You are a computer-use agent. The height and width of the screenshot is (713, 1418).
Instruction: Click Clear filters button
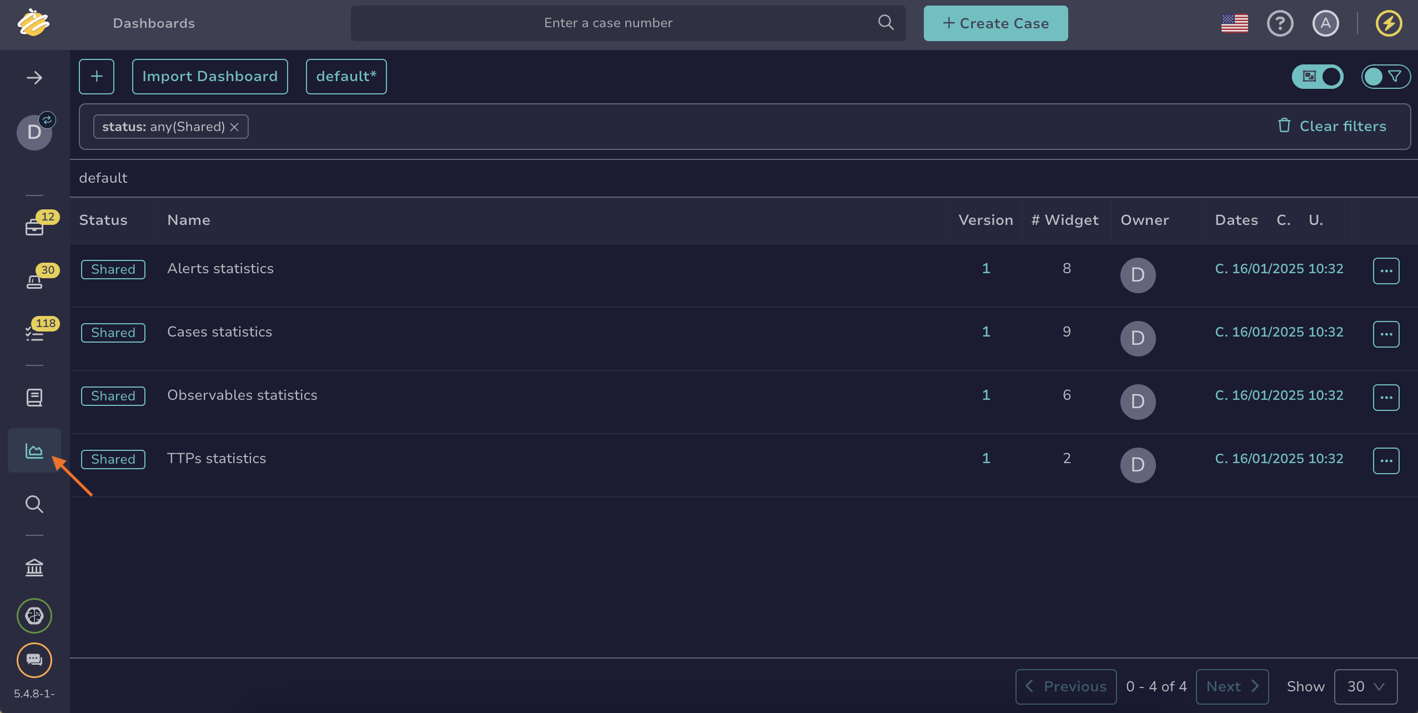(x=1332, y=126)
